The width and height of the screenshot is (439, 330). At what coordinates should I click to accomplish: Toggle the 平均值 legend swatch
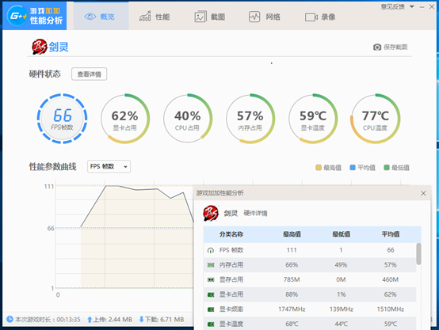click(353, 168)
